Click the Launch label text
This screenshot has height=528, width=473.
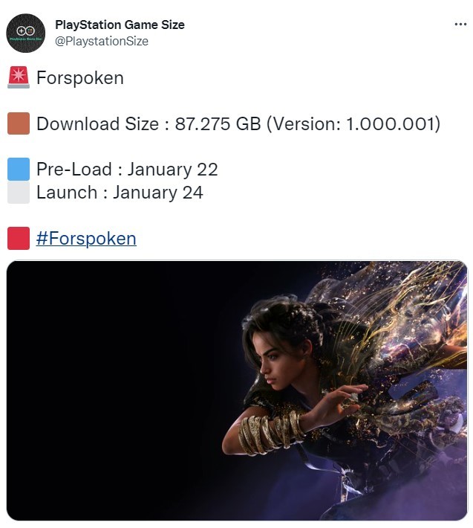[67, 193]
